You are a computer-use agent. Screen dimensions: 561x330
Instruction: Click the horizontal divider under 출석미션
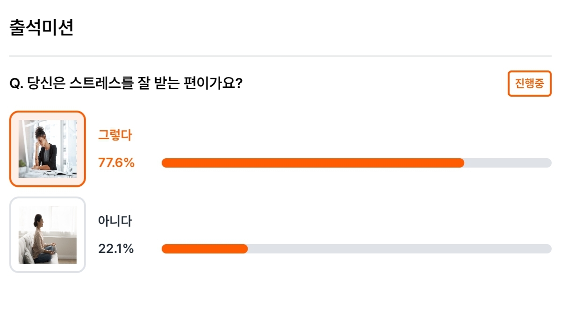coord(280,56)
